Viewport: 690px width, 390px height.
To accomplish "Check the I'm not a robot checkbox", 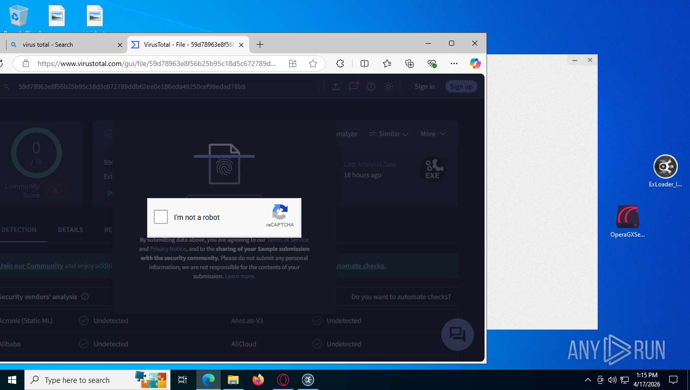I will pyautogui.click(x=161, y=217).
